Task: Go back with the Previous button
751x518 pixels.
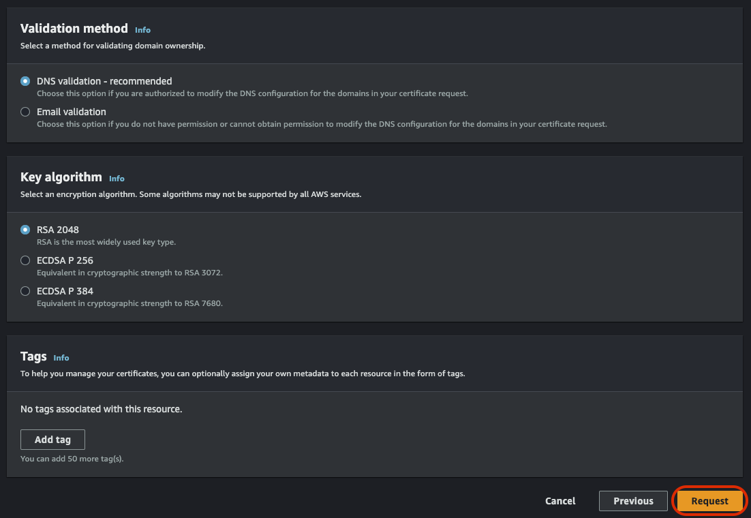Action: click(x=633, y=501)
